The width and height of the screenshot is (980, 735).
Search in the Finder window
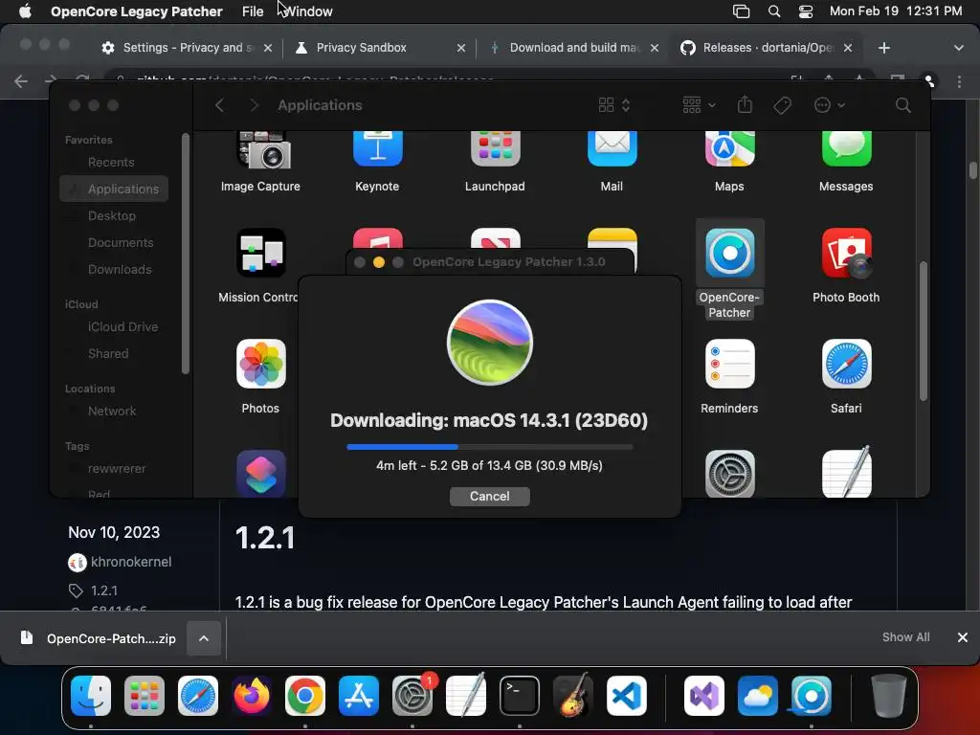coord(902,105)
